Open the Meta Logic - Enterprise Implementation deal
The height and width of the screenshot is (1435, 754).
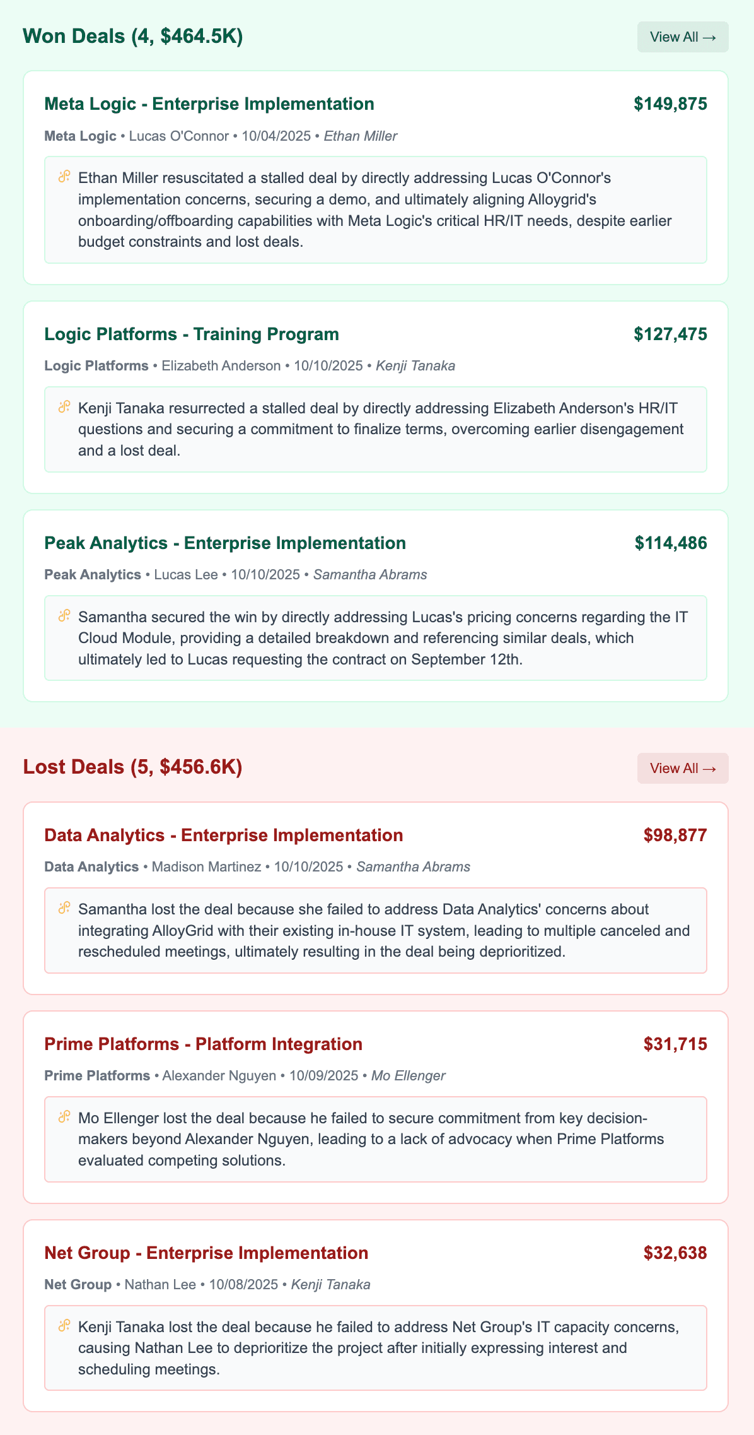(209, 103)
